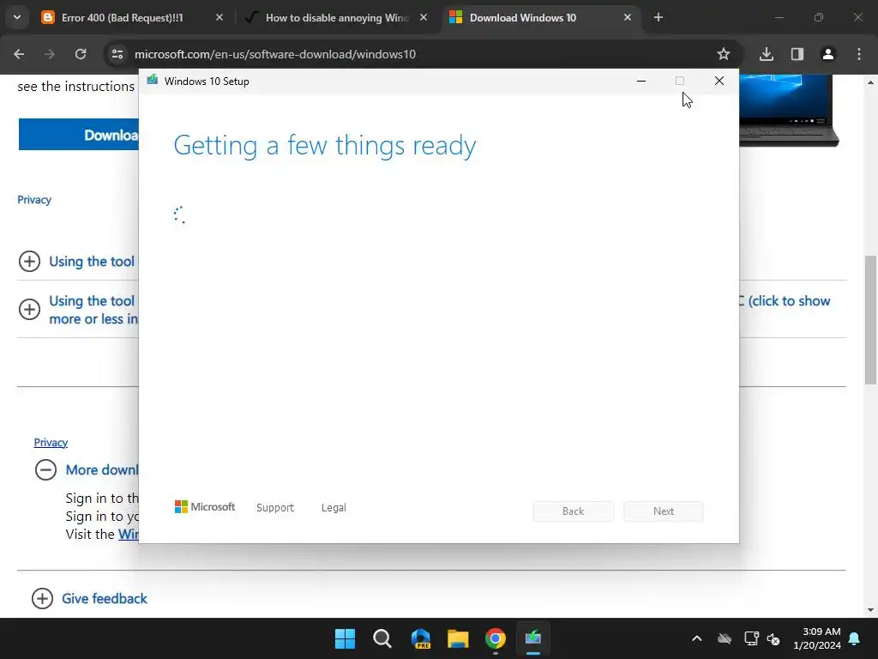Click the address bar URL field
The height and width of the screenshot is (659, 878).
click(x=414, y=54)
